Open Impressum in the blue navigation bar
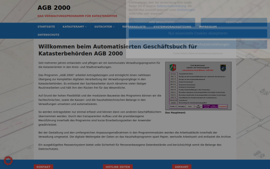Image resolution: width=270 pixels, height=169 pixels. [x=207, y=27]
